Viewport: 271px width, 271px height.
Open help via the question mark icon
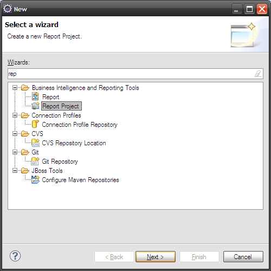(x=15, y=256)
